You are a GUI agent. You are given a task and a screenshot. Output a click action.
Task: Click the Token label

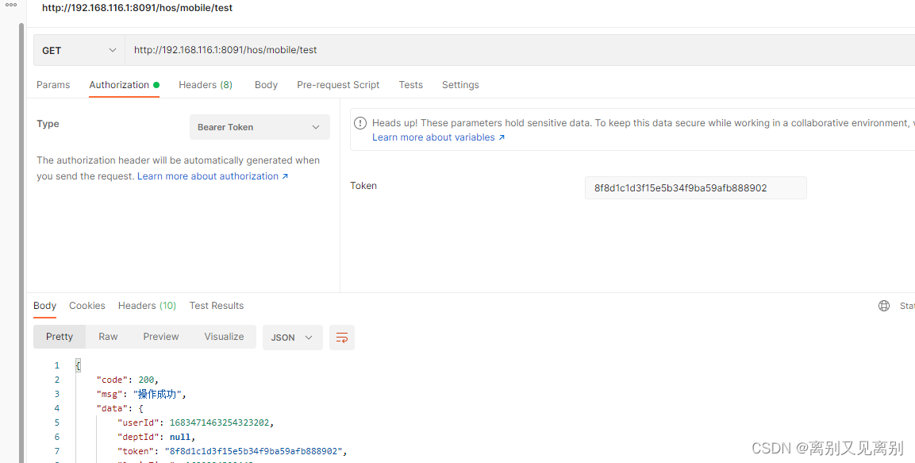tap(363, 186)
